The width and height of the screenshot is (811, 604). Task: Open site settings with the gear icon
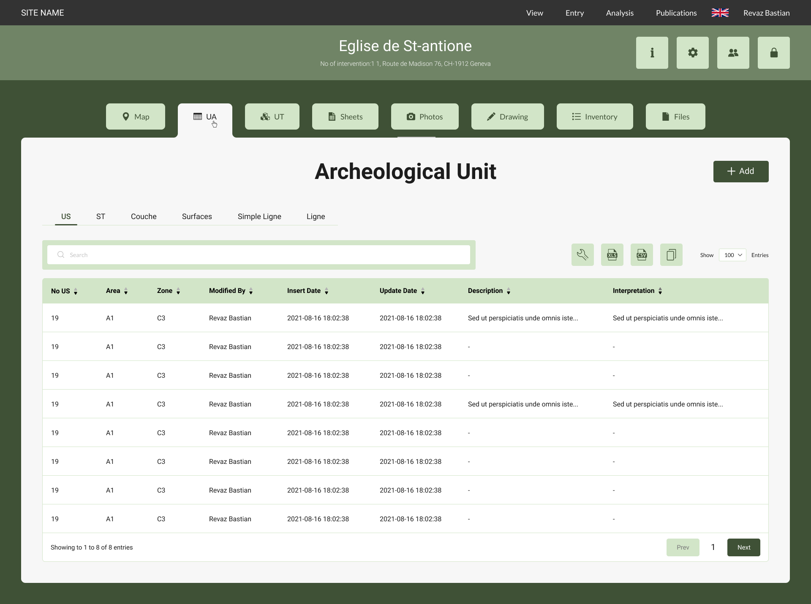692,53
